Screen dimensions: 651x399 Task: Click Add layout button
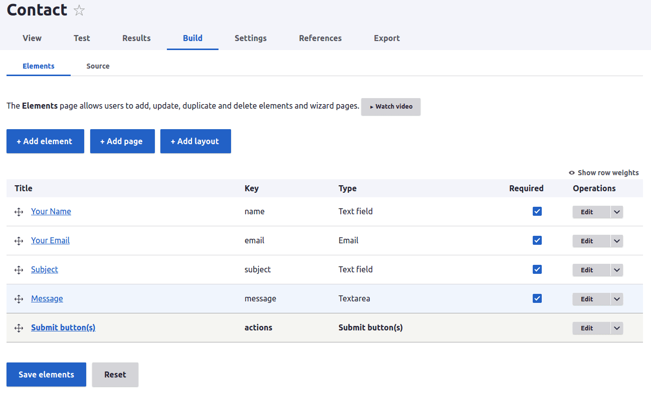[195, 141]
